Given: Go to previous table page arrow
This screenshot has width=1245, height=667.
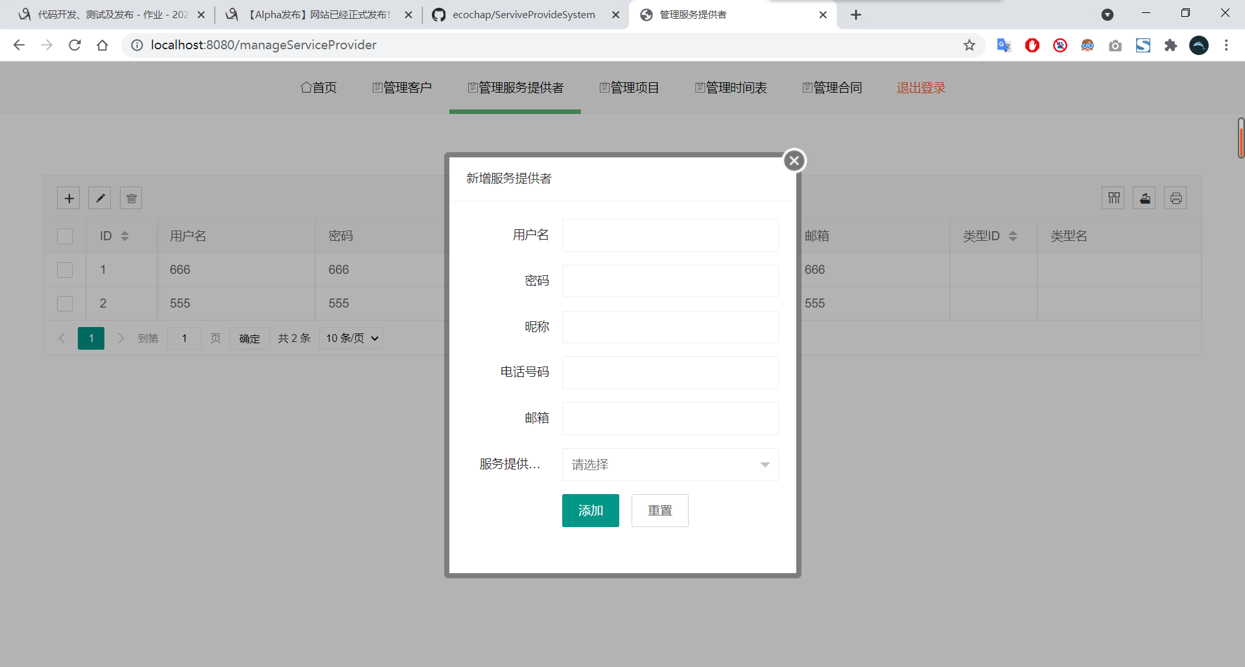Looking at the screenshot, I should (x=62, y=338).
